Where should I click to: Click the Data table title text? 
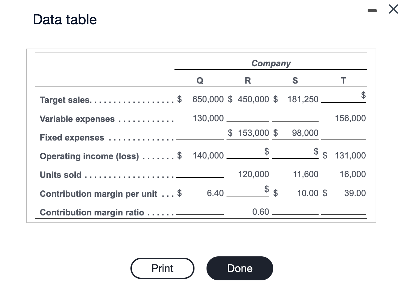point(64,19)
